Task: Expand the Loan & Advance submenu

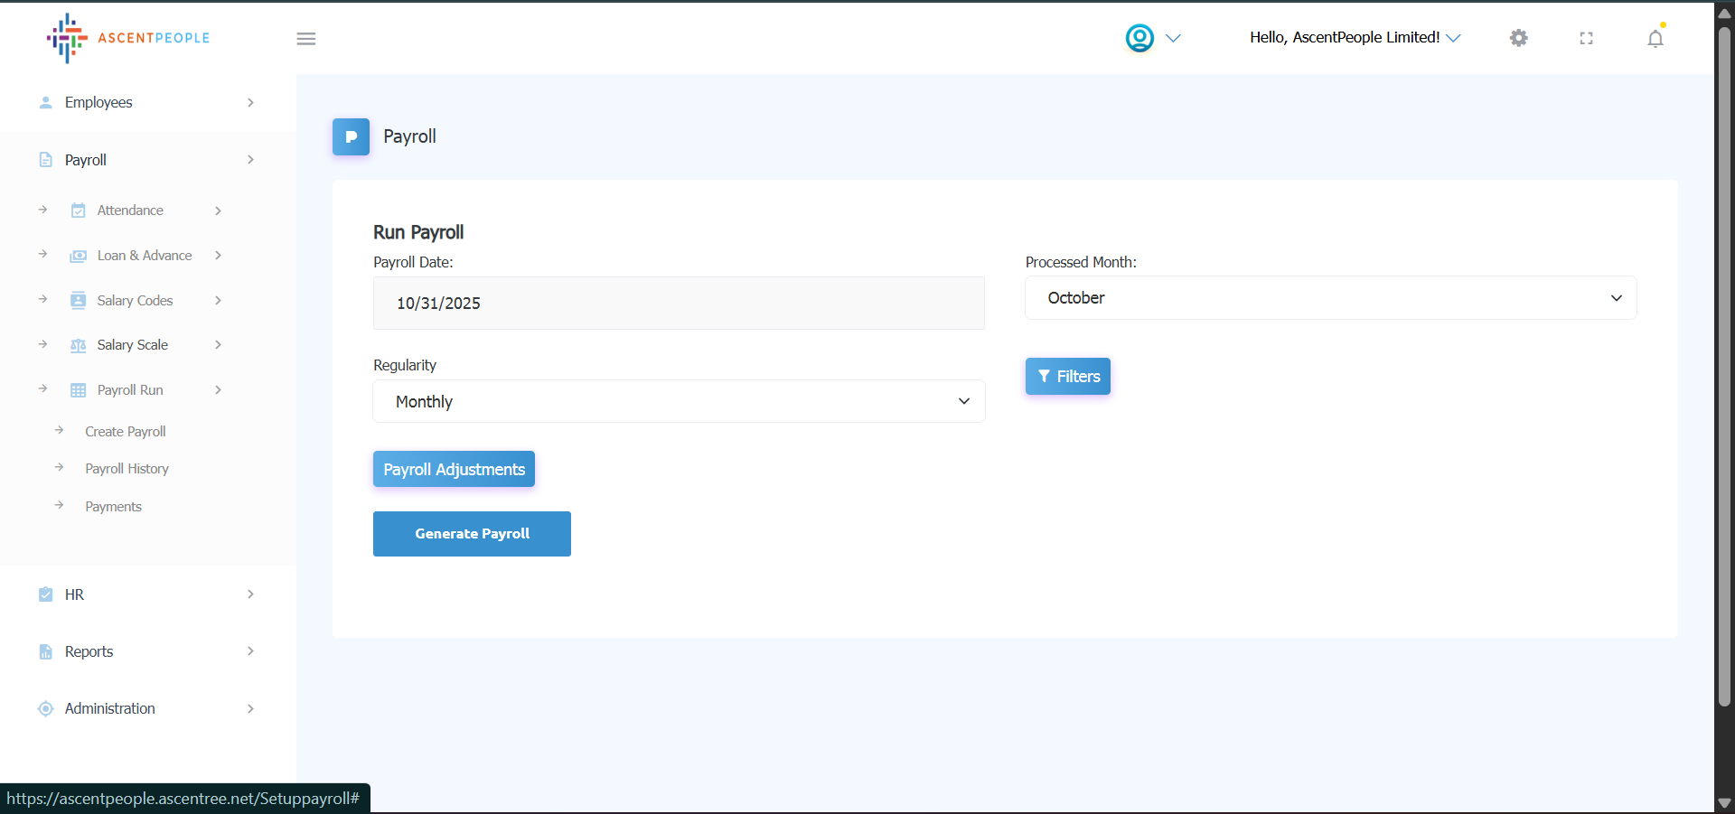Action: click(x=145, y=256)
